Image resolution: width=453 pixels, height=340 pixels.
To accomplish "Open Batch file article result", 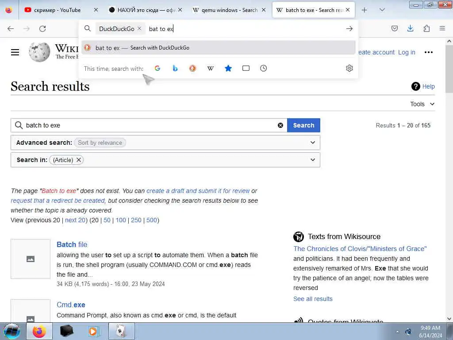I will 72,244.
